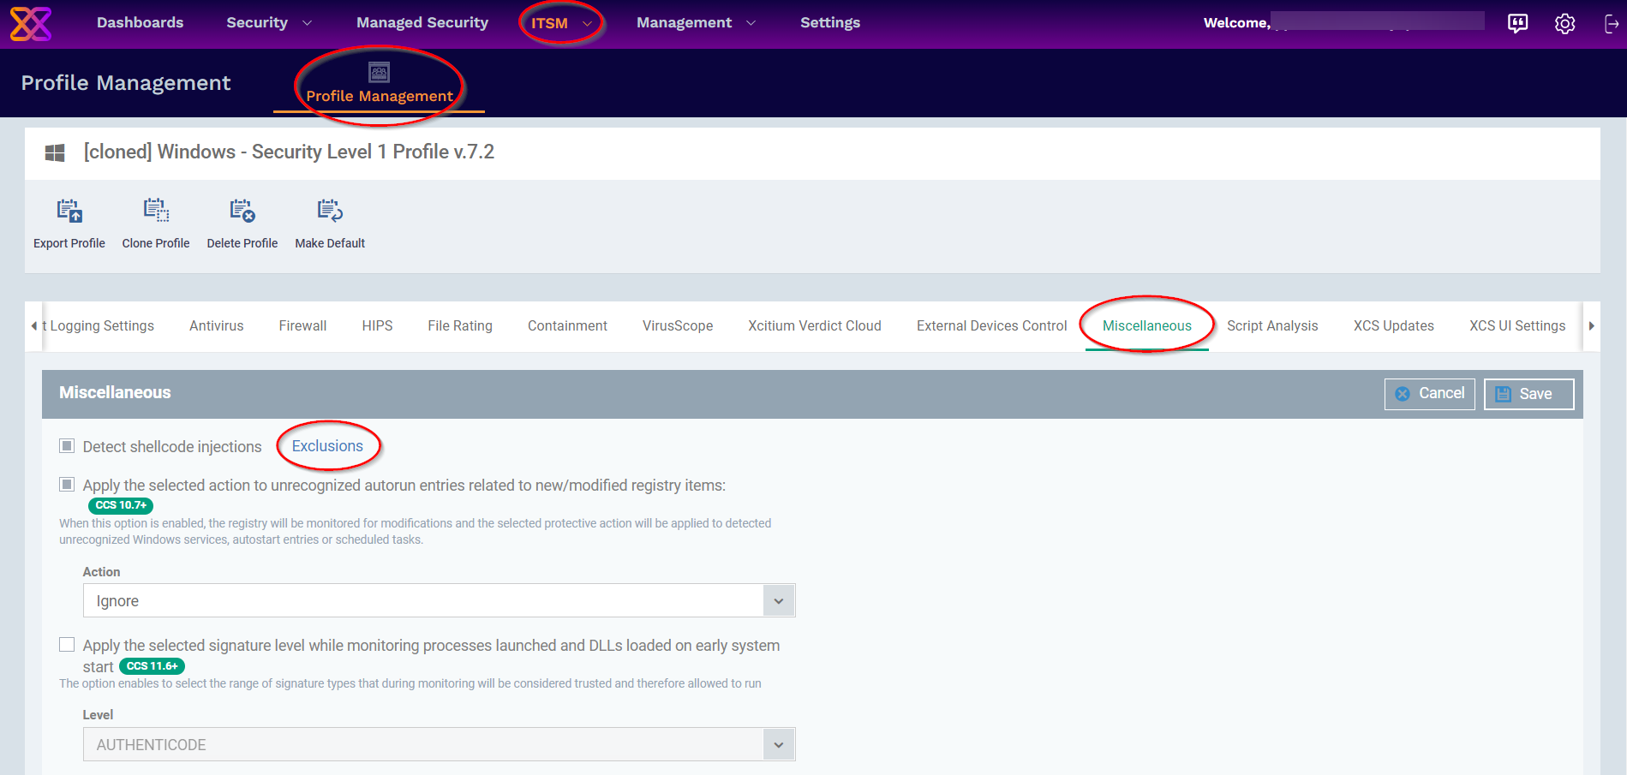Click the Windows logo beside profile name
The image size is (1627, 775).
pos(55,152)
